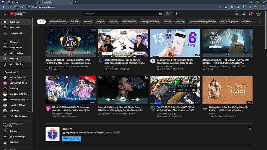Click the search text field
The image size is (267, 150).
point(121,14)
